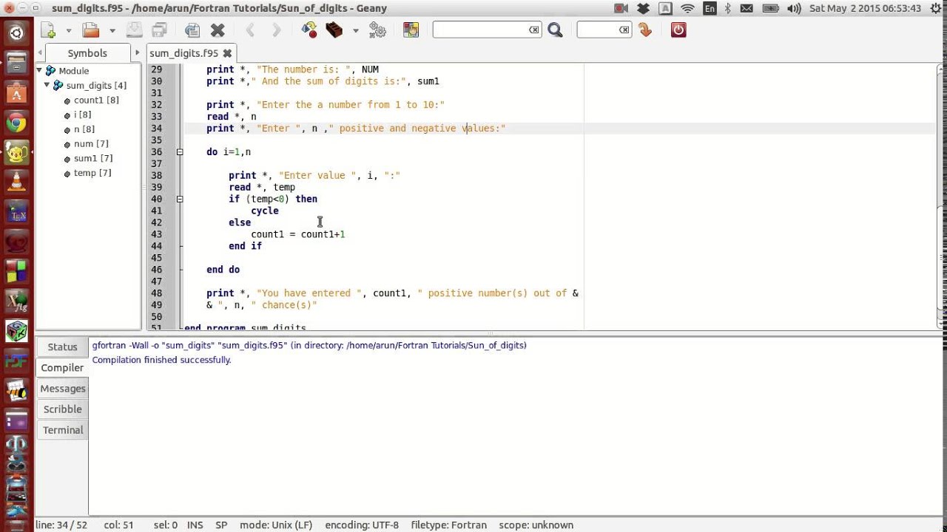Screen dimensions: 947x532
Task: Open the color chooser dialog
Action: [x=411, y=30]
